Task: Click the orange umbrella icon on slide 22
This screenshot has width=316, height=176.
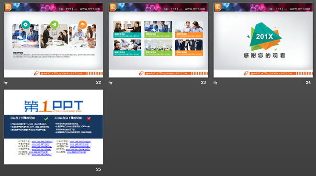Action: (82, 25)
